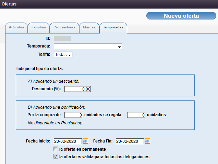
Task: Click the Fecha Fin date field
Action: coord(130,141)
